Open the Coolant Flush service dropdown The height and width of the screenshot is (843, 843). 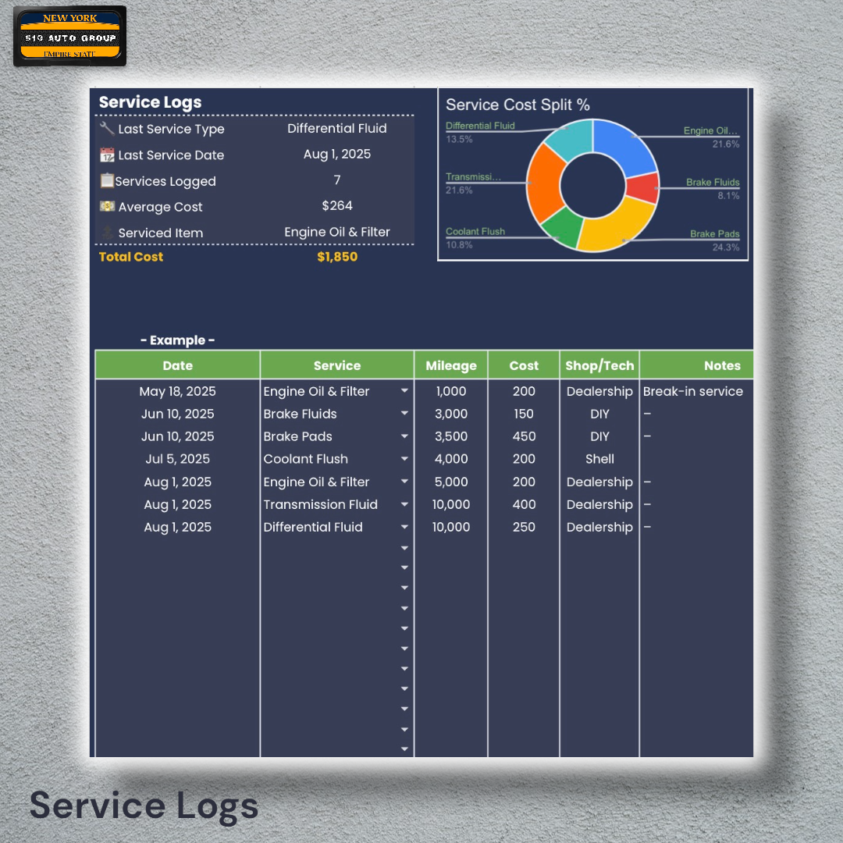pyautogui.click(x=404, y=459)
